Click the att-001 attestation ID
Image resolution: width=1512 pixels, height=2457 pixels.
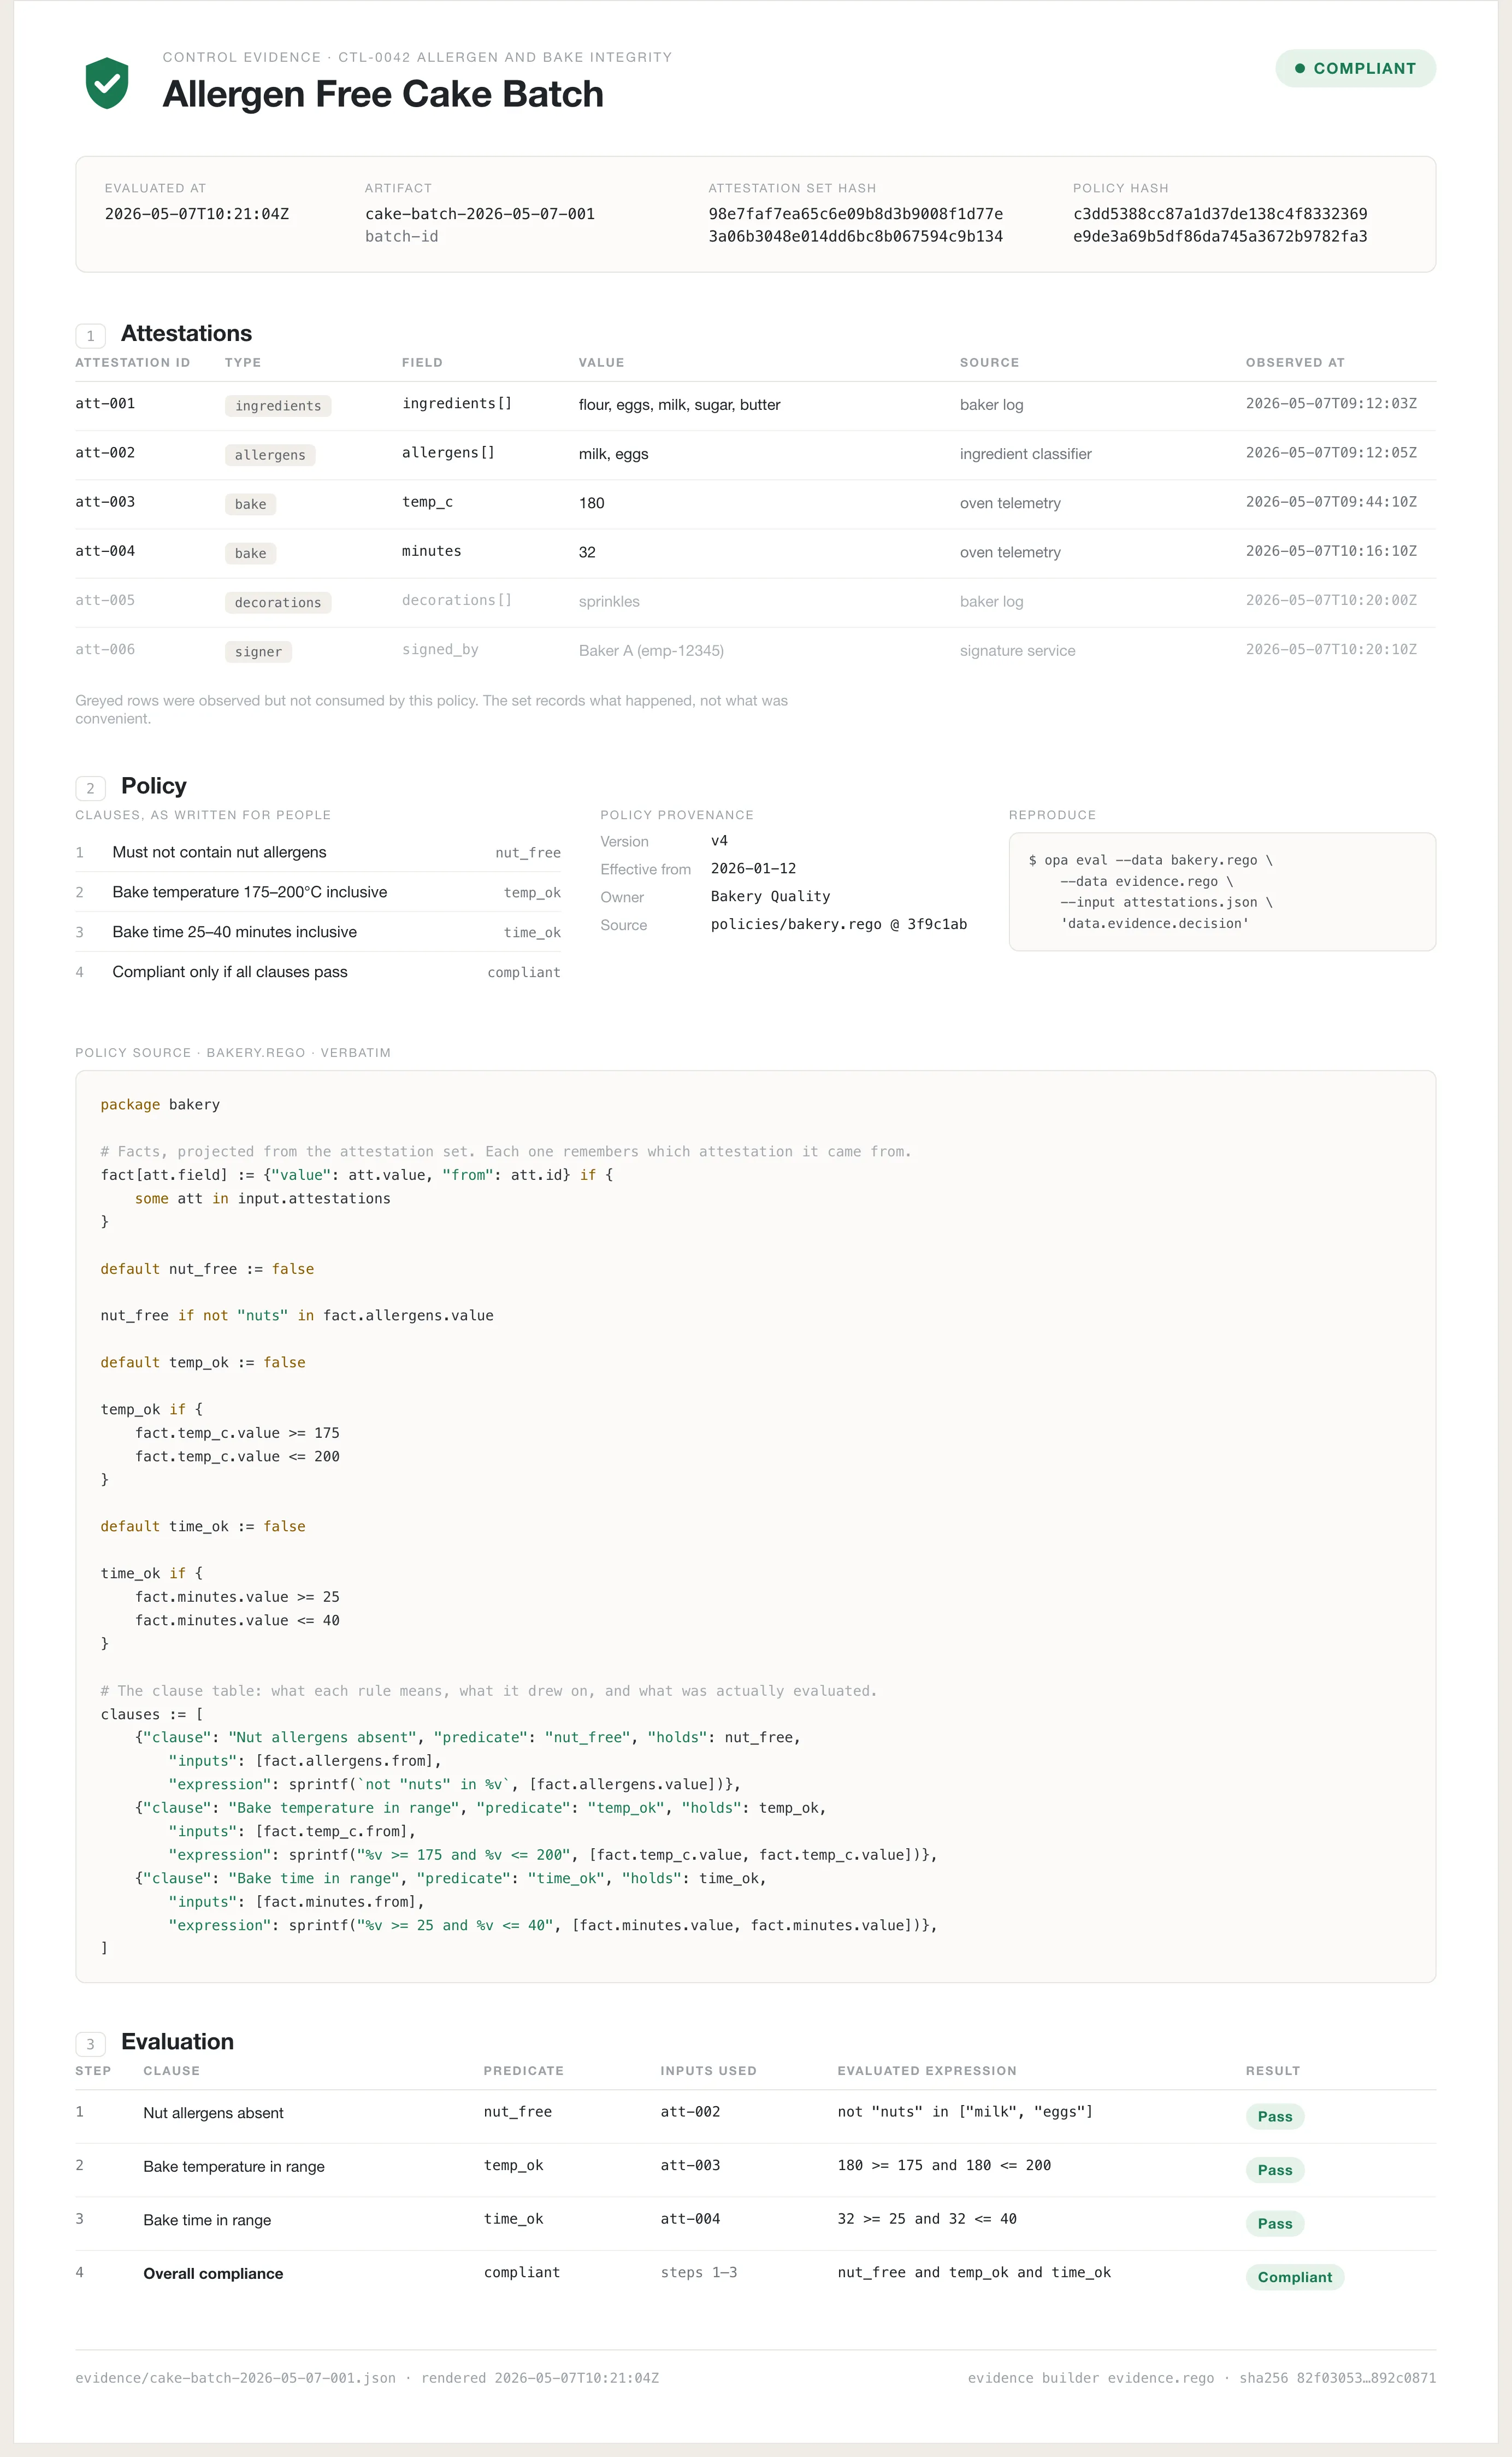[x=105, y=403]
